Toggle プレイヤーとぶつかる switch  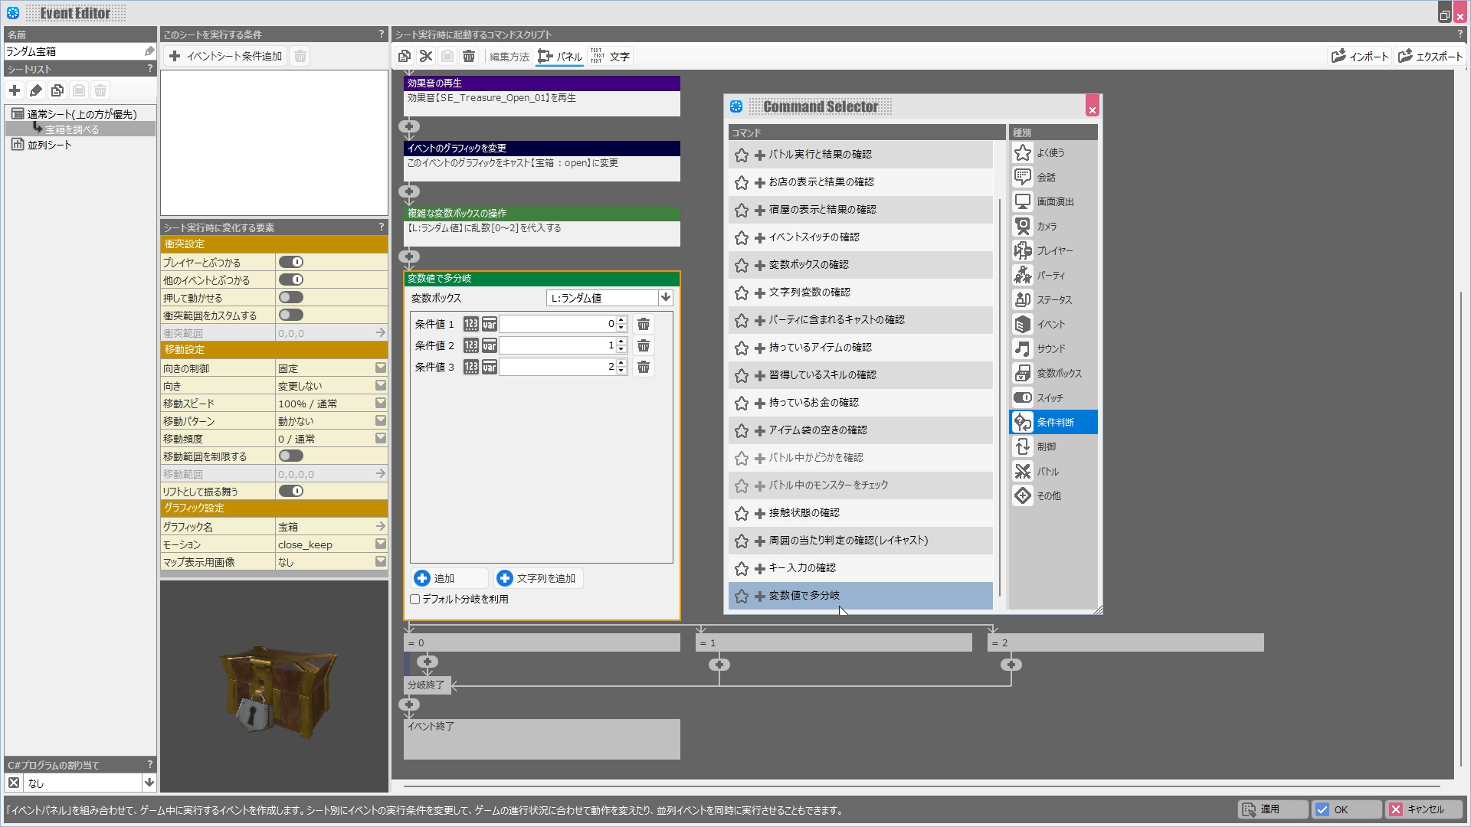tap(291, 262)
